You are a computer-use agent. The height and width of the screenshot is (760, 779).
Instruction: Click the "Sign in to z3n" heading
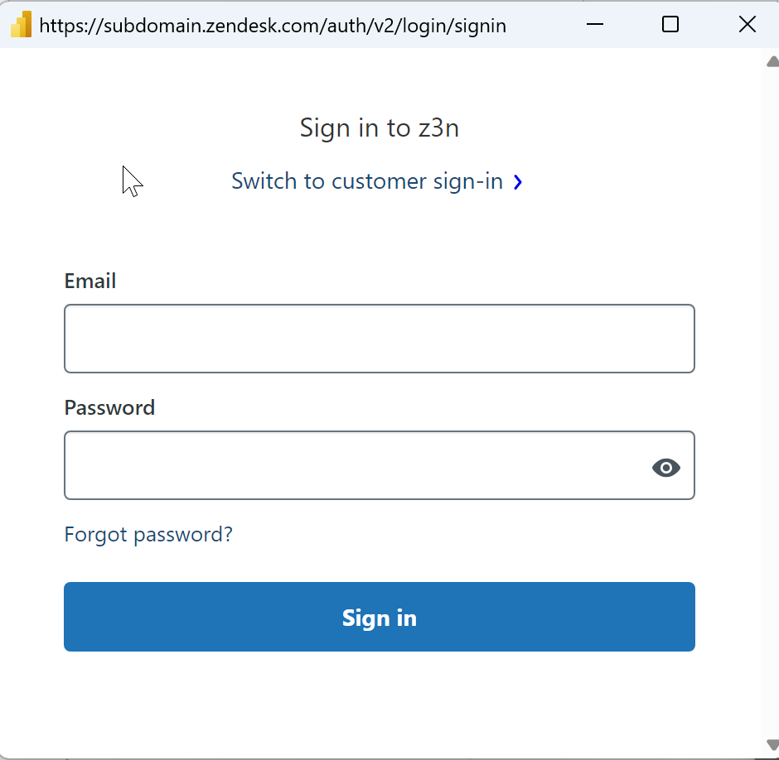379,128
